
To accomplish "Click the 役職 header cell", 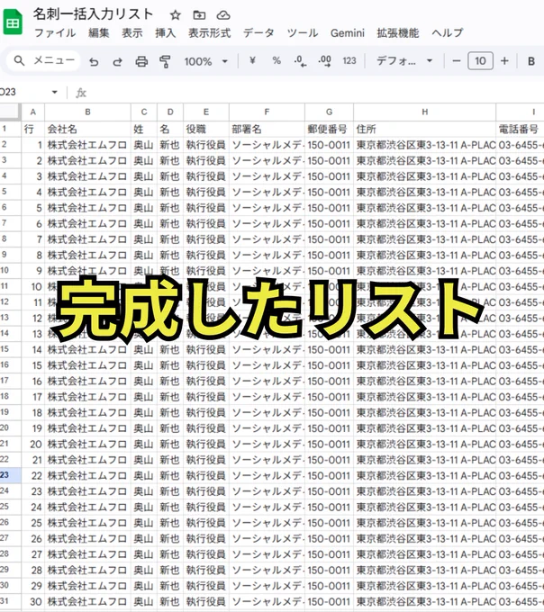I will click(206, 130).
